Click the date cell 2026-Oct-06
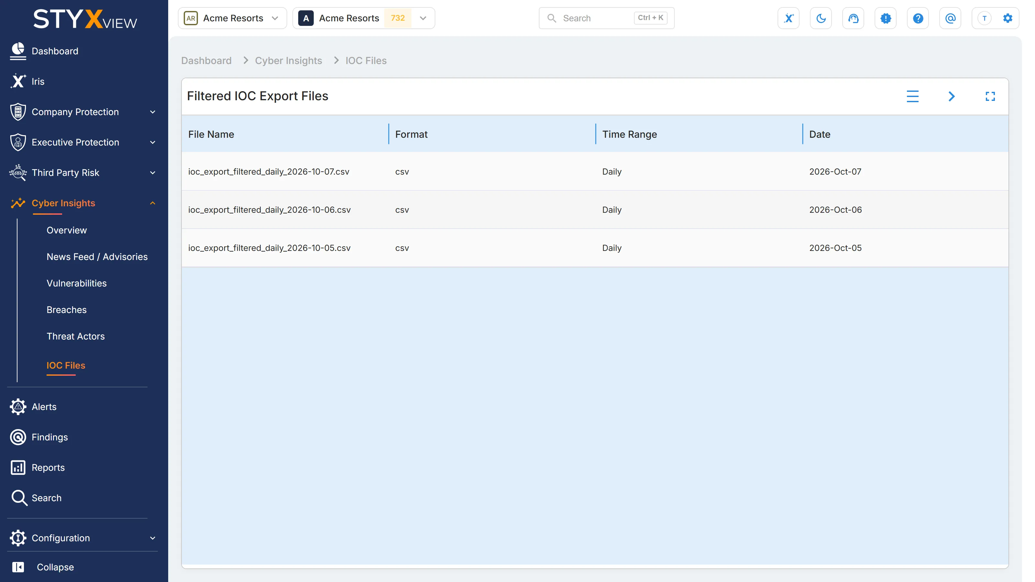Viewport: 1035px width, 582px height. pyautogui.click(x=836, y=210)
